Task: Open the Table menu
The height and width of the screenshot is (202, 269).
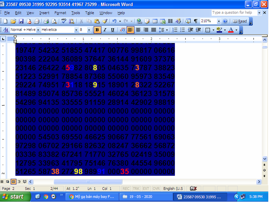Action: (x=89, y=13)
